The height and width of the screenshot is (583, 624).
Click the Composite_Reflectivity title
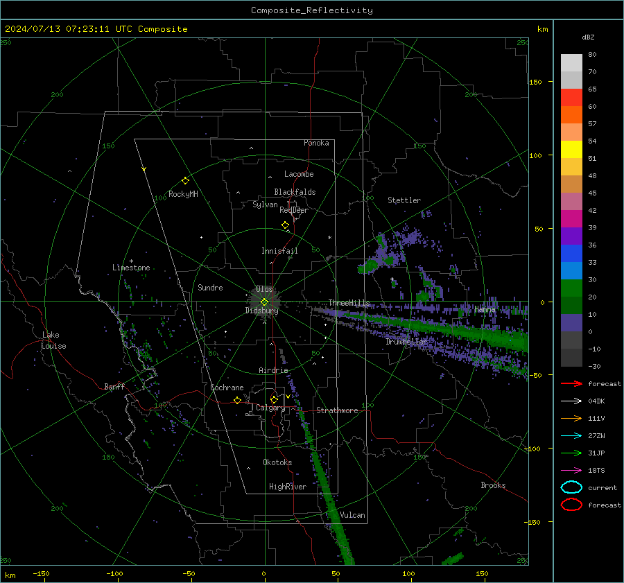click(x=312, y=10)
